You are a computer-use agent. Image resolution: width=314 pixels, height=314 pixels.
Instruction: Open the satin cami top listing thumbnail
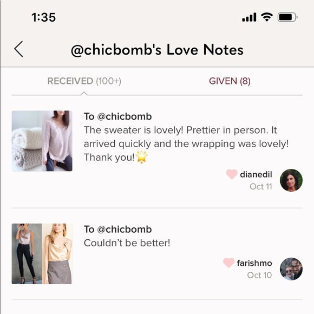click(x=42, y=254)
